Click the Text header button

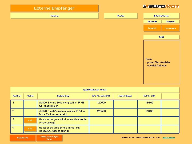click(161, 37)
